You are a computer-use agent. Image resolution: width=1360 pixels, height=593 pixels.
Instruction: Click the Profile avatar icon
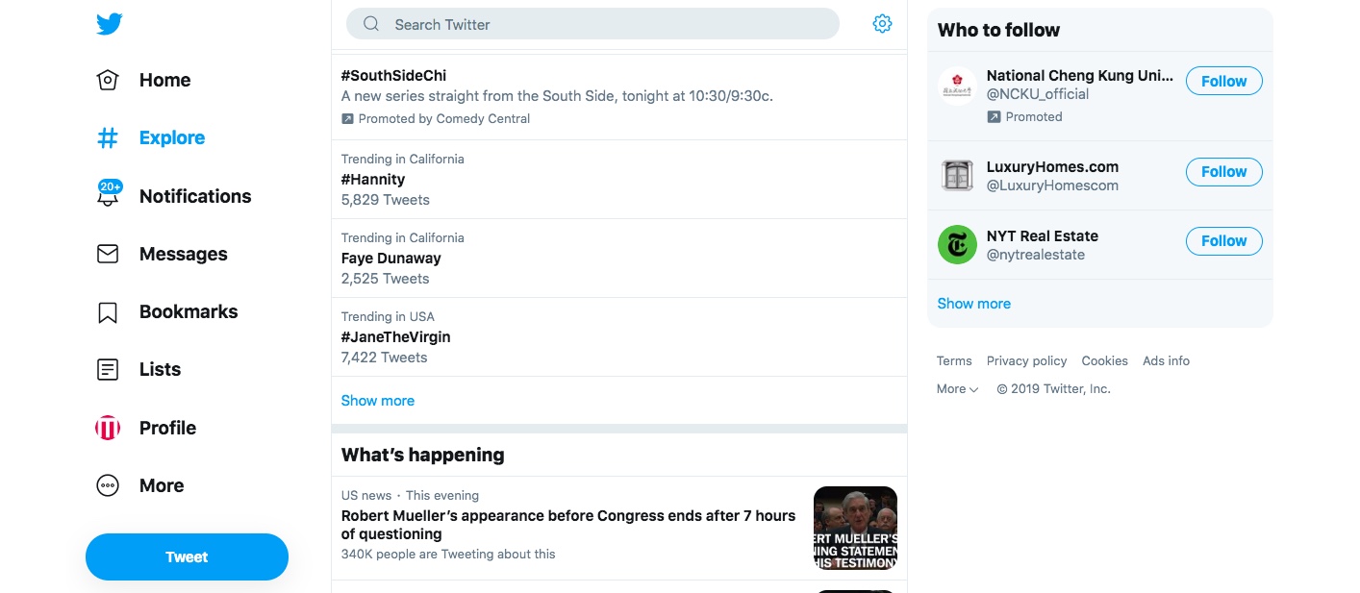click(x=108, y=428)
